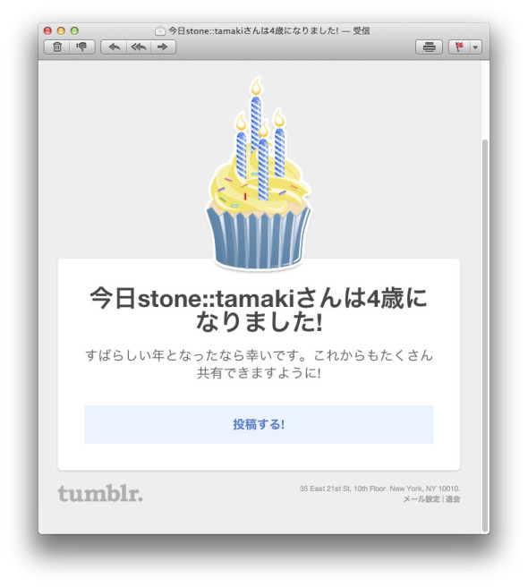
Task: Click the reply arrow icon
Action: 115,47
